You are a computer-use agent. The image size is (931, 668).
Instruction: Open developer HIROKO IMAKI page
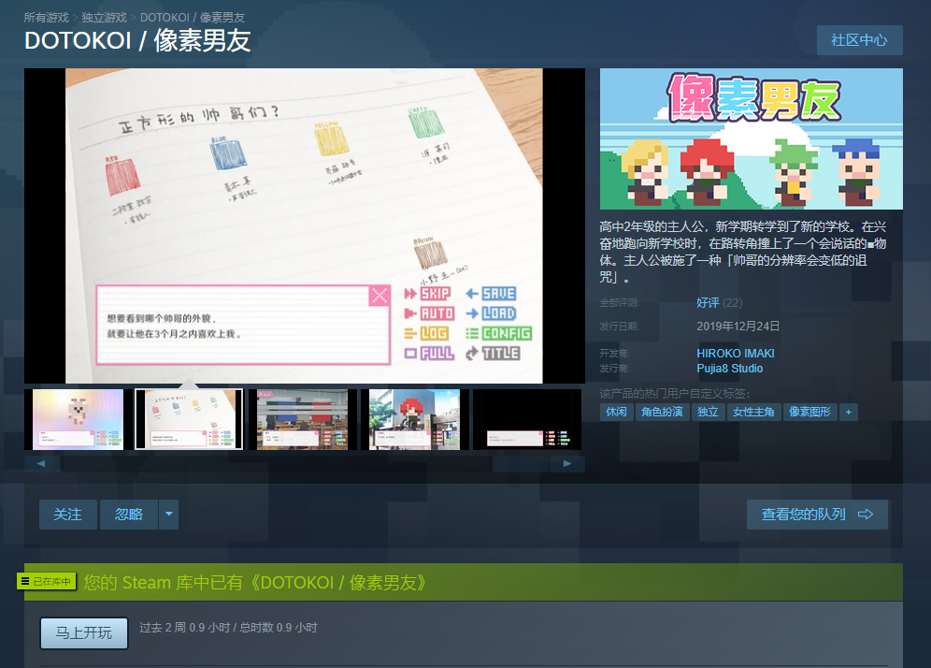(x=735, y=353)
